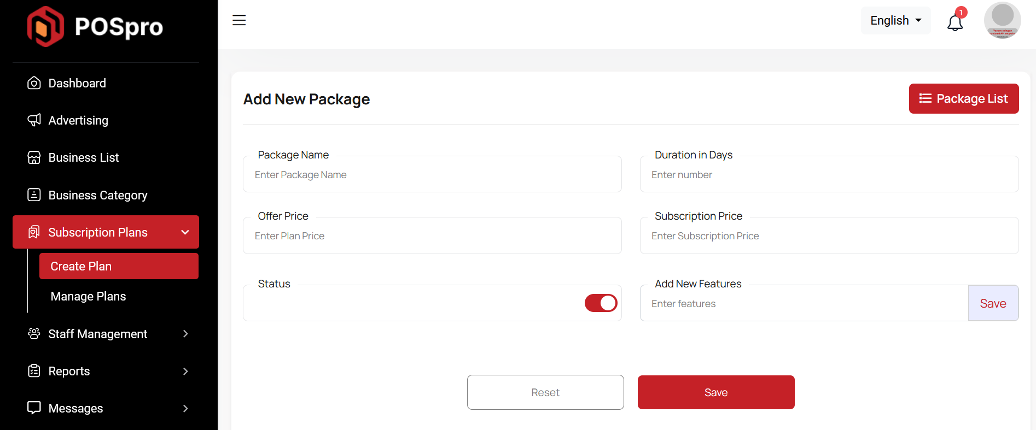Open the notification bell
This screenshot has width=1036, height=430.
pyautogui.click(x=954, y=22)
